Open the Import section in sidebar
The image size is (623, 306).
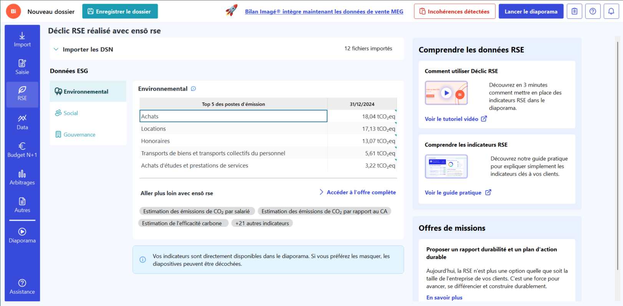[x=22, y=39]
